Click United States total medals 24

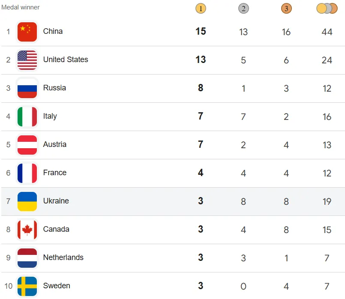click(327, 60)
